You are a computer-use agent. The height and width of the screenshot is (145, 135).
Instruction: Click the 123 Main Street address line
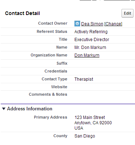point(90,117)
